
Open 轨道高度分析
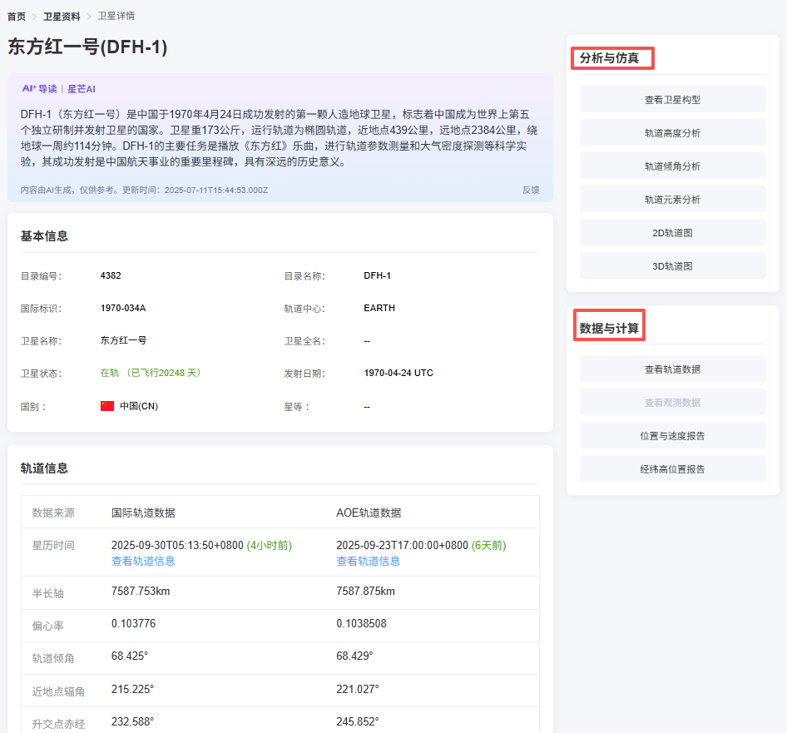(672, 133)
